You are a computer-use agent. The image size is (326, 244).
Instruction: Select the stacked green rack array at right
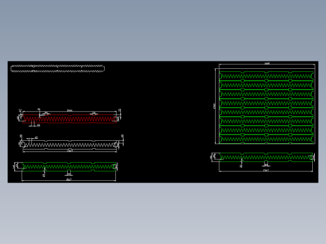point(266,108)
